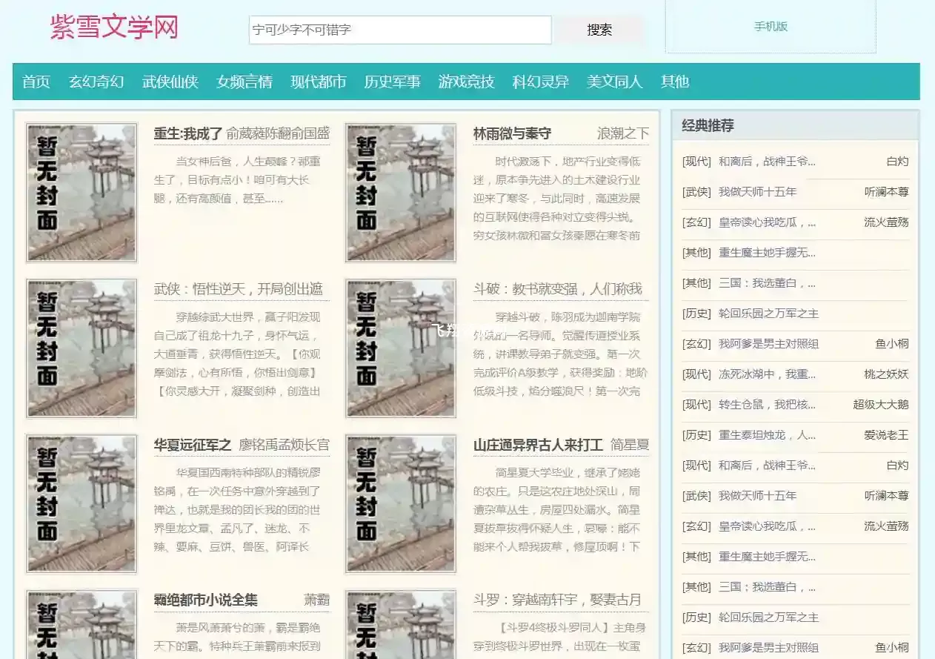Image resolution: width=935 pixels, height=659 pixels.
Task: Click the 紫雪文学网 site logo
Action: tap(114, 28)
